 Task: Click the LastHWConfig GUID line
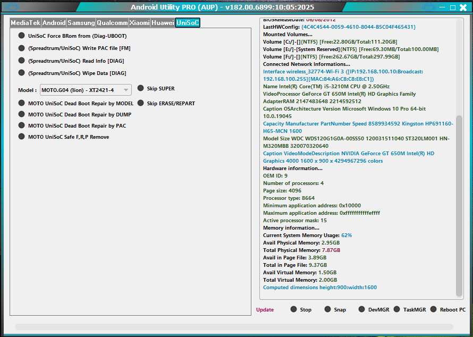point(340,27)
